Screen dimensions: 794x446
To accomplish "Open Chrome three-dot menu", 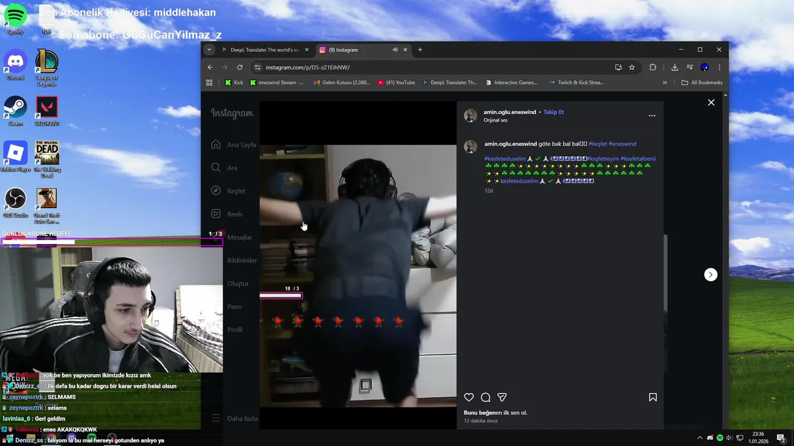I will point(720,67).
